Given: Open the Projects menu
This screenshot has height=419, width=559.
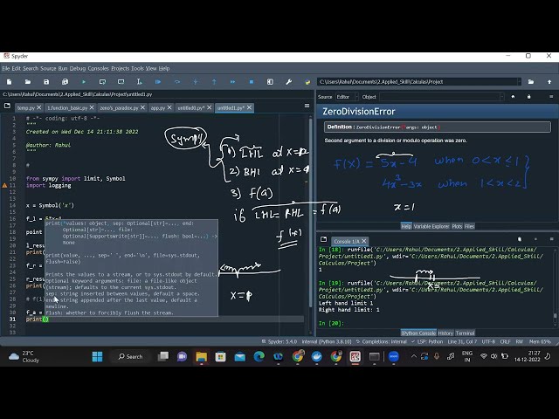Looking at the screenshot, I should point(121,68).
